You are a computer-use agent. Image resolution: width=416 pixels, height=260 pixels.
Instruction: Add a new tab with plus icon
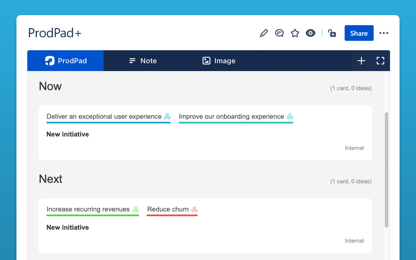pyautogui.click(x=361, y=61)
